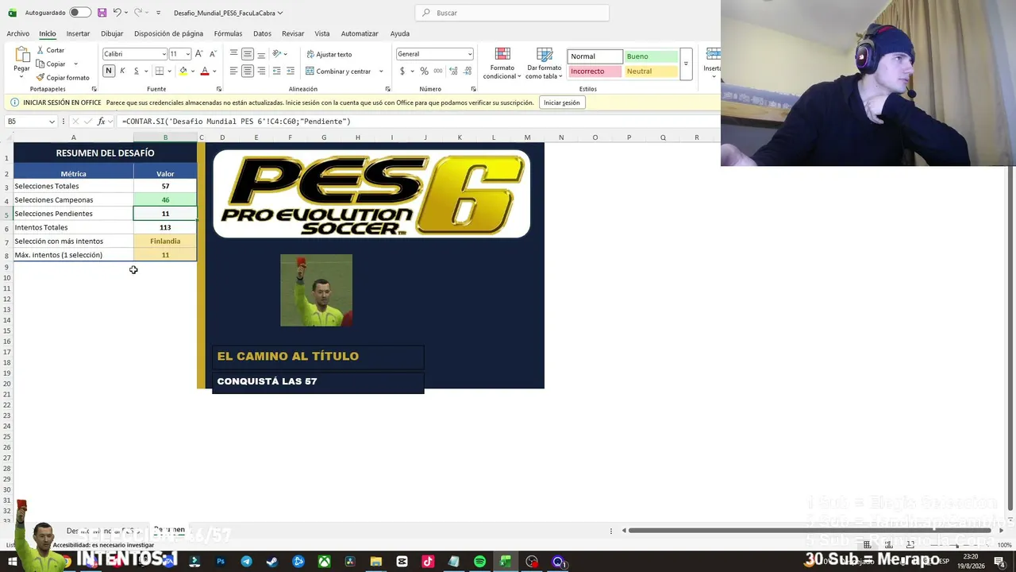Apply cell borders icon
This screenshot has height=572, width=1016.
click(159, 71)
